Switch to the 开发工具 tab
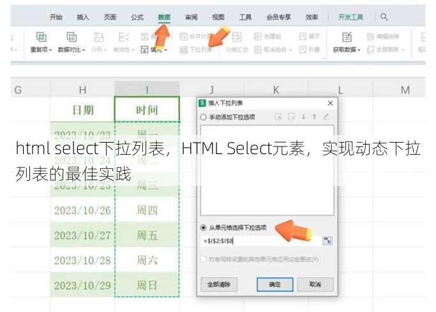The height and width of the screenshot is (312, 436). (x=350, y=17)
